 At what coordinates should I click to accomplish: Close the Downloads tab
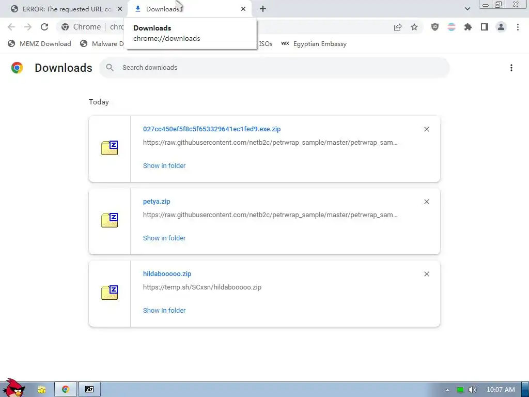[x=243, y=9]
